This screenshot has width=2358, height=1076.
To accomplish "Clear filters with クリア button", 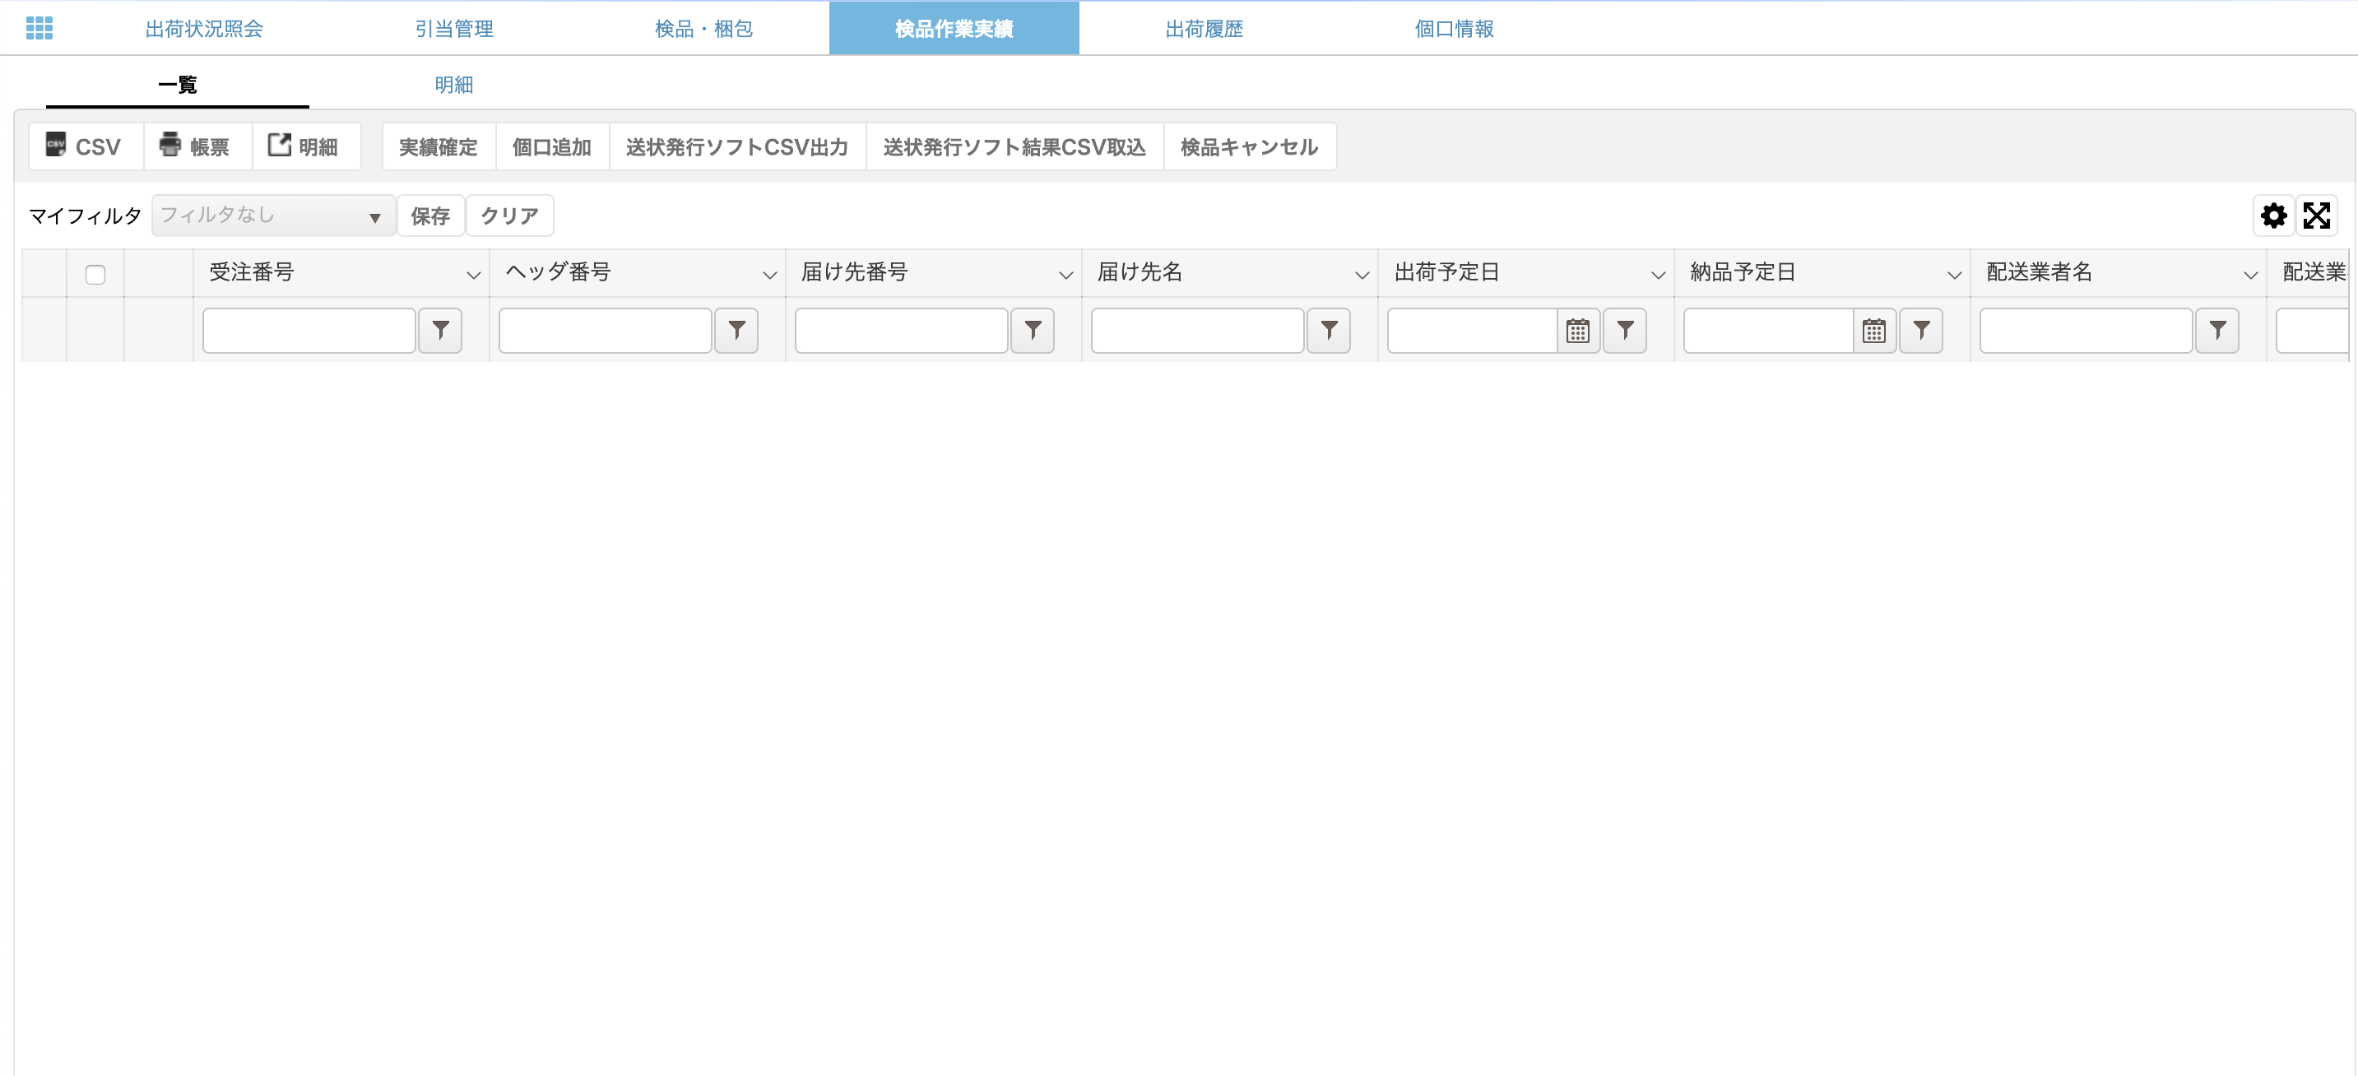I will pos(510,215).
